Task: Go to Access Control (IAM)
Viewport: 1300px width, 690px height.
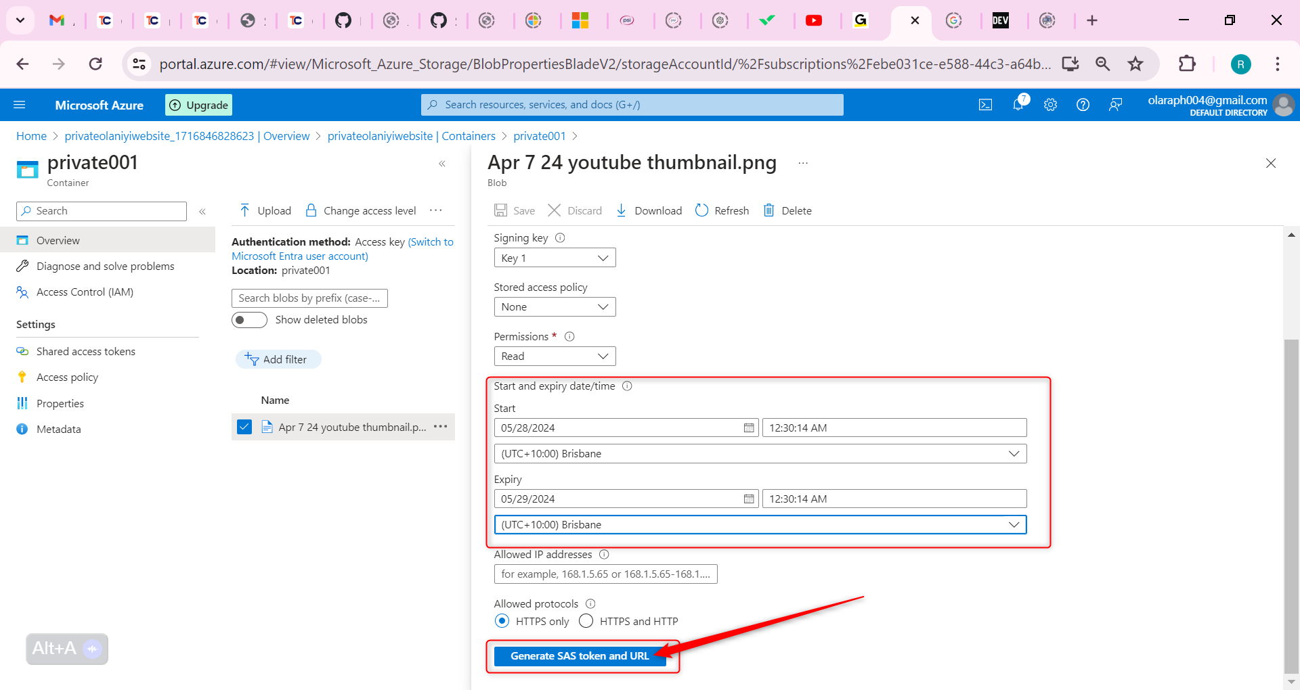Action: click(x=85, y=292)
